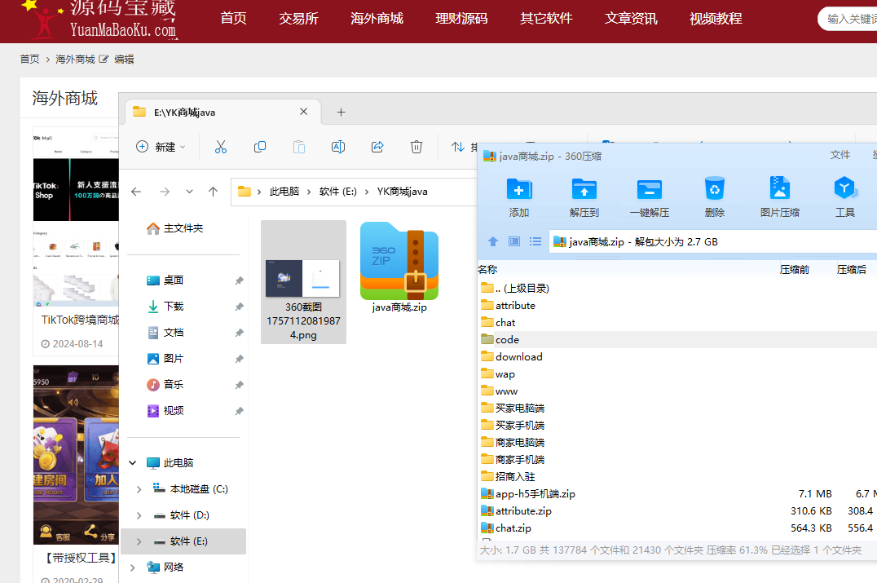Viewport: 877px width, 583px height.
Task: Open the 新建 dropdown menu
Action: (x=161, y=147)
